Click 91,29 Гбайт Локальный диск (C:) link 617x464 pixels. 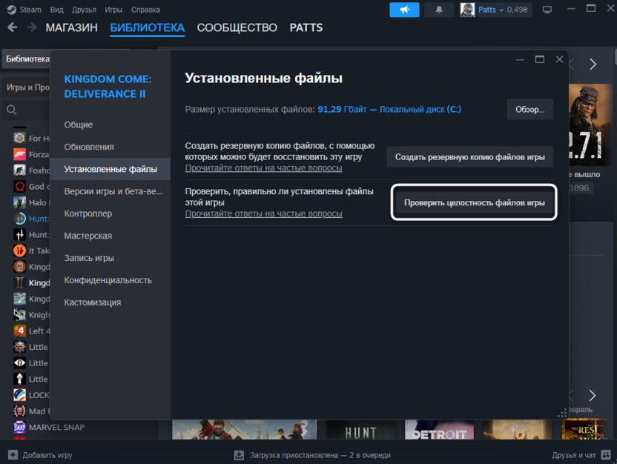pyautogui.click(x=389, y=109)
